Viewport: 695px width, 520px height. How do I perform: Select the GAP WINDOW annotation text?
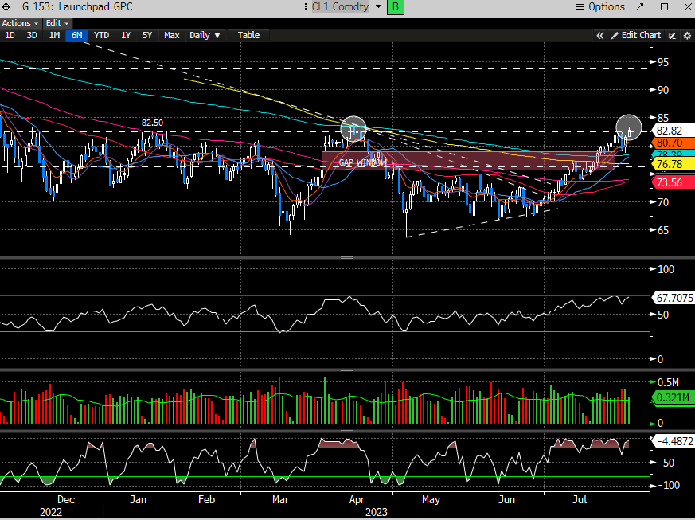point(362,162)
